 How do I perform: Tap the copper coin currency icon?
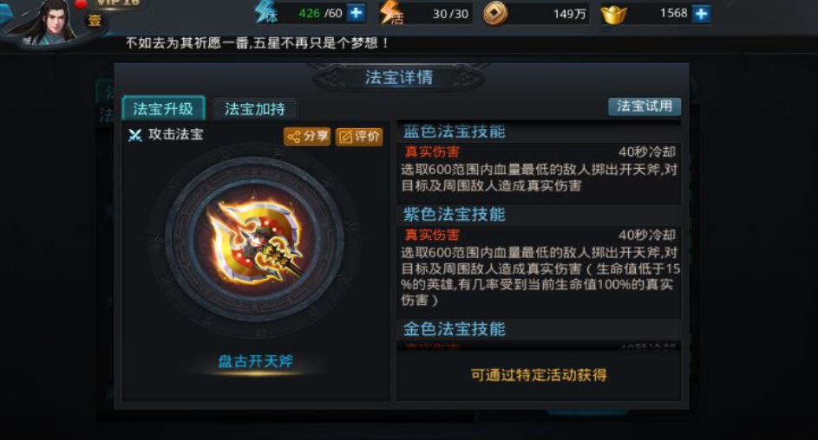(495, 14)
